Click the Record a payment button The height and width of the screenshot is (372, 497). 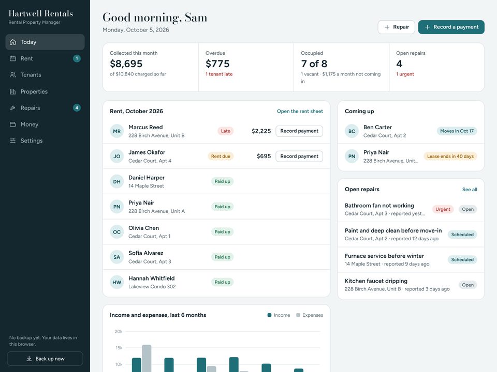click(x=451, y=27)
